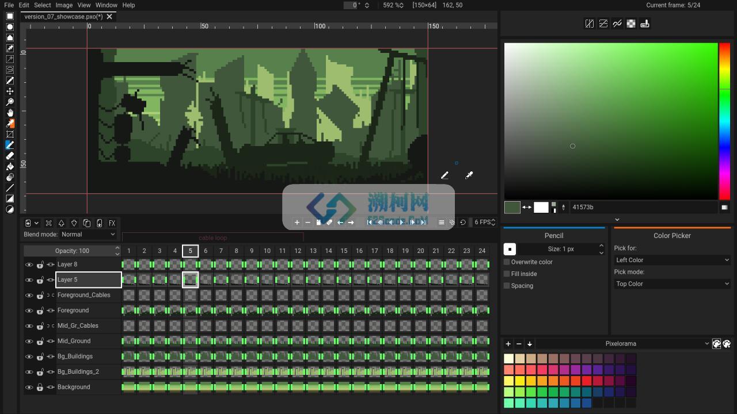Hide the Foreground layer with its eye icon
Screen dimensions: 737x414
coord(29,310)
